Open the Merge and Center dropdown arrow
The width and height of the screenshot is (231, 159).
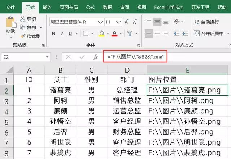(228, 33)
